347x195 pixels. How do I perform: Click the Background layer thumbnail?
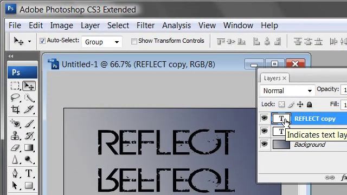[281, 145]
